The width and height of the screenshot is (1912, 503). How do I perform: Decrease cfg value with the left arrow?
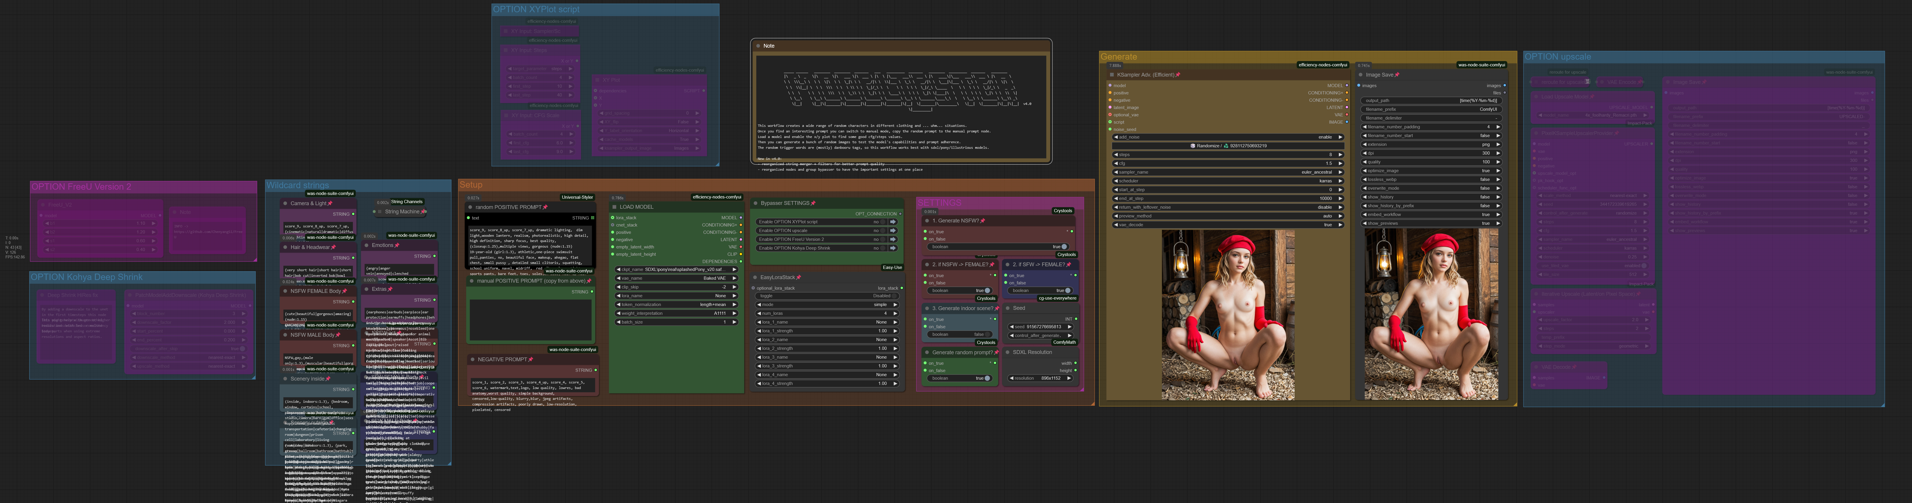[1116, 163]
